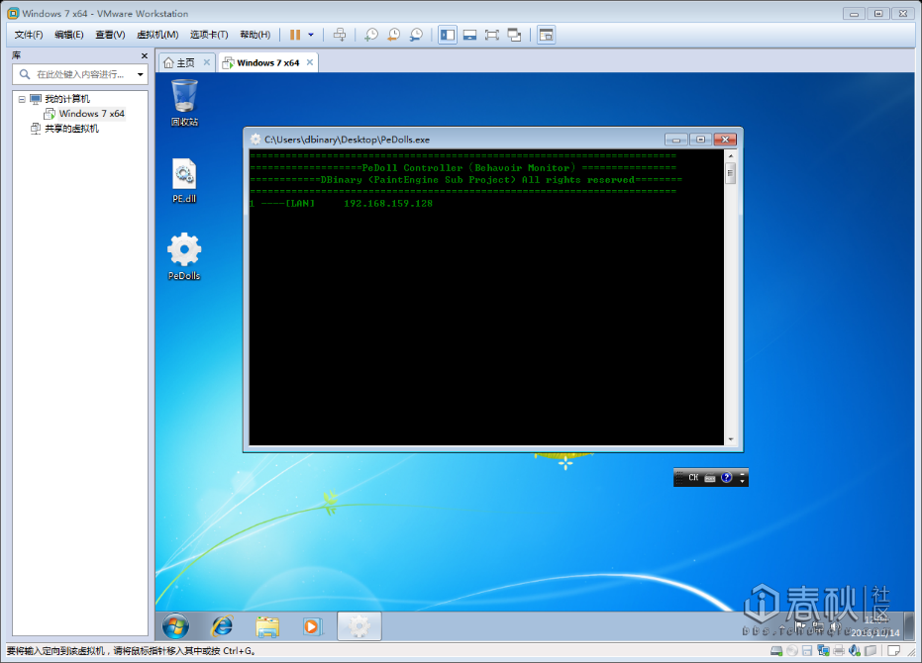The height and width of the screenshot is (663, 922).
Task: Revert to the previous snapshot
Action: [393, 35]
